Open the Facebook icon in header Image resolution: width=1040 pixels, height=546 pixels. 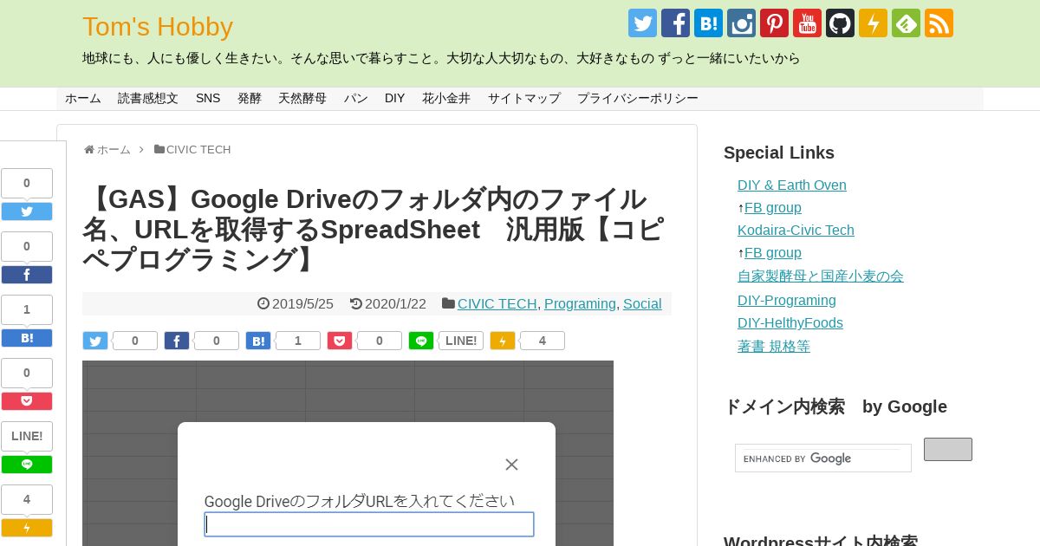coord(675,23)
